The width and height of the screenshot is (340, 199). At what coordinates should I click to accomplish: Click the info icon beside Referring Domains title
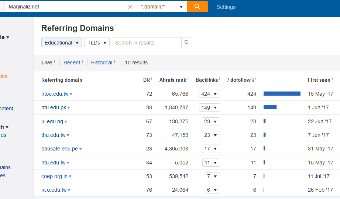click(x=116, y=25)
